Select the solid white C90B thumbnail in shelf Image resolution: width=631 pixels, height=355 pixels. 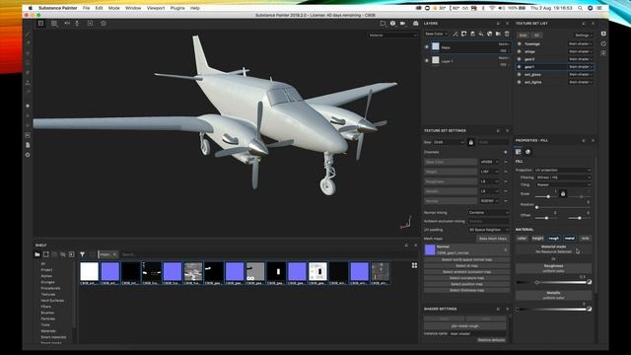89,272
